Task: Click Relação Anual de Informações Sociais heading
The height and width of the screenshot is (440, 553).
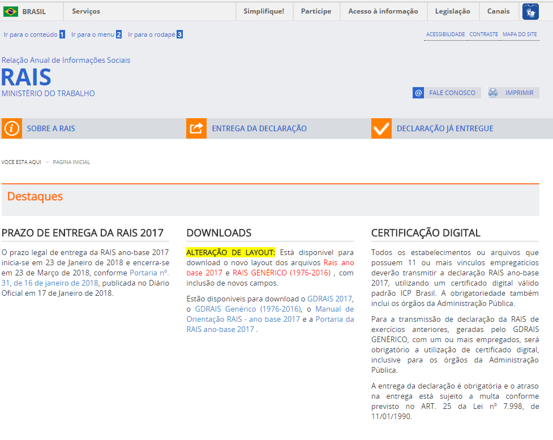Action: pos(66,61)
